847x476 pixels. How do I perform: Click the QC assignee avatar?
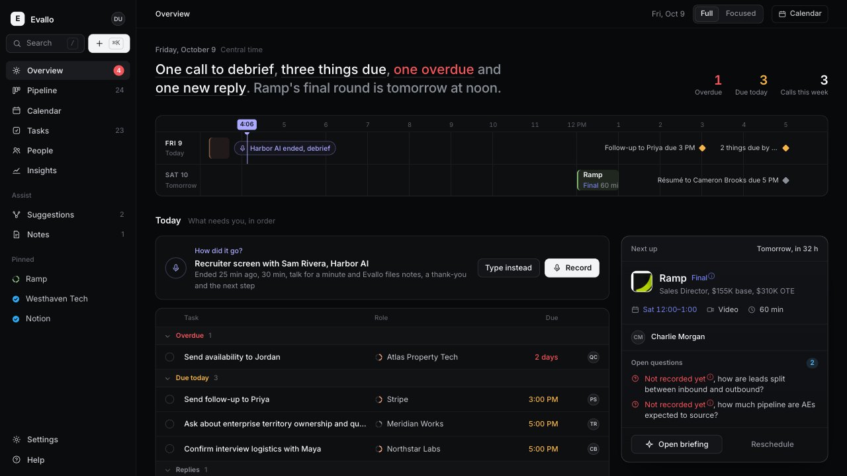[594, 357]
